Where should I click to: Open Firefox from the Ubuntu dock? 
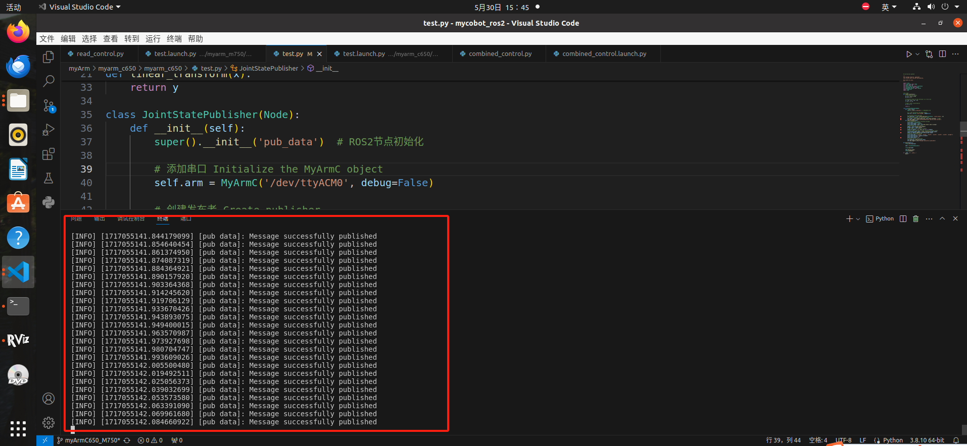18,32
